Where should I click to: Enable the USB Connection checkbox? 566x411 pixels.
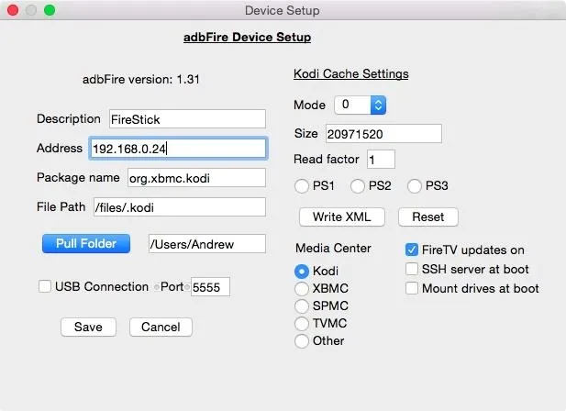coord(45,286)
